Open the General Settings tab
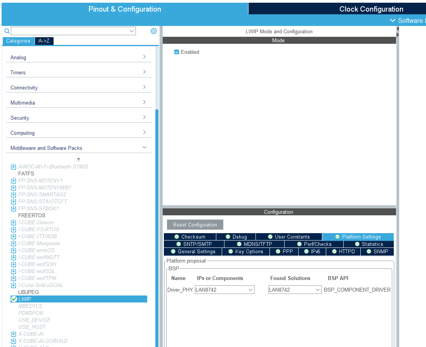The image size is (426, 347). [193, 252]
